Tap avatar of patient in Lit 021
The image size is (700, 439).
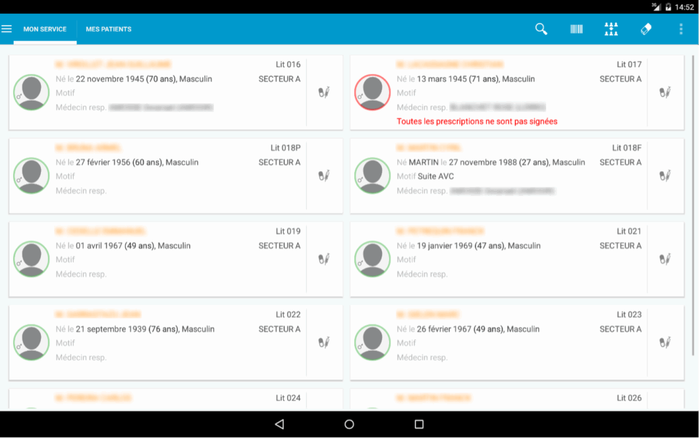point(373,259)
